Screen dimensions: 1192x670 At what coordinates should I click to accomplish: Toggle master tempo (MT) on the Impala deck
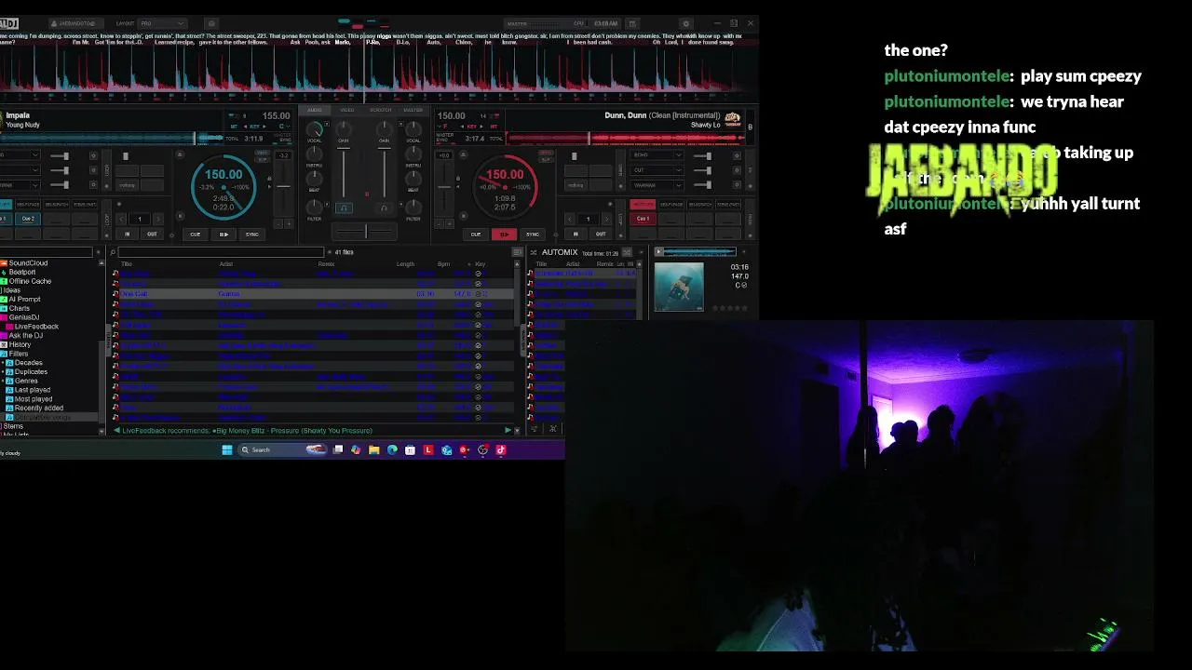[233, 127]
